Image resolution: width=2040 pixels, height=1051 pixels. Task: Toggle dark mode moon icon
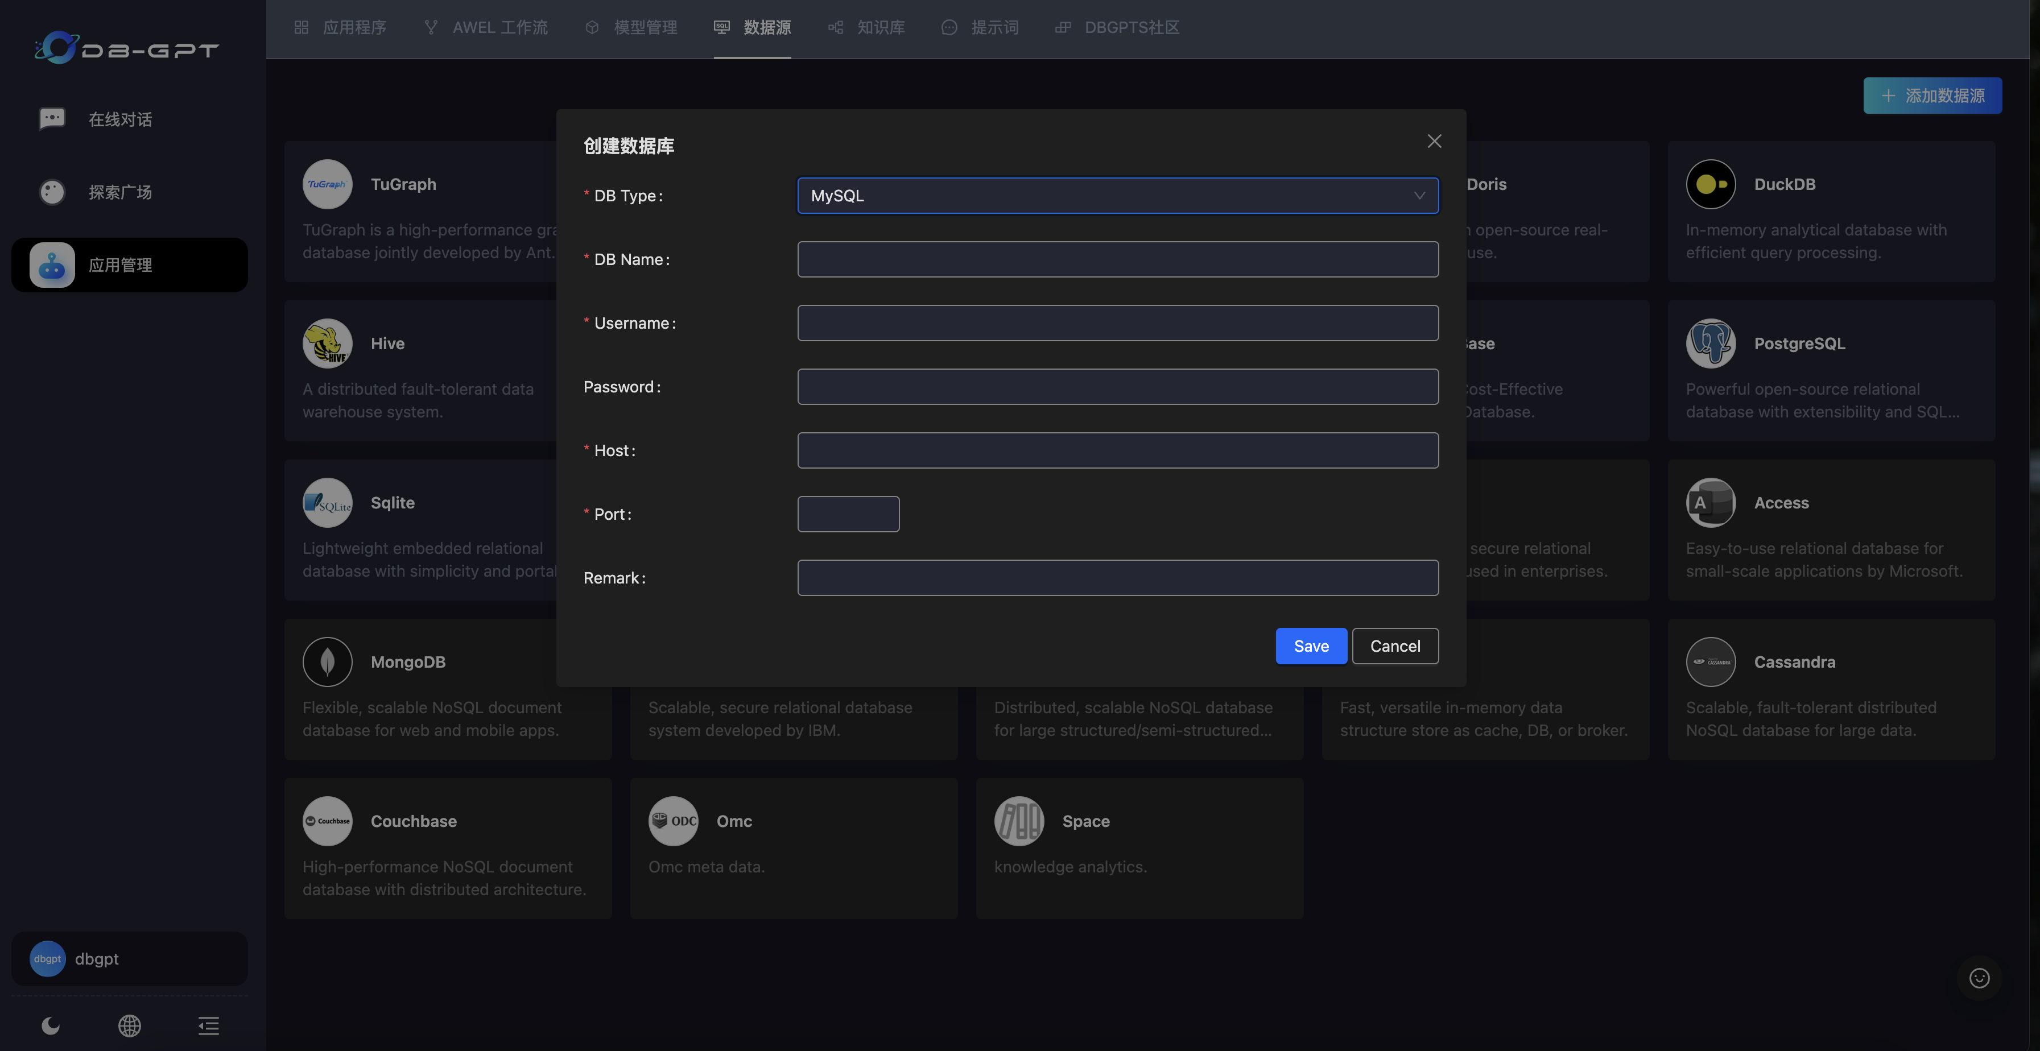click(x=51, y=1025)
